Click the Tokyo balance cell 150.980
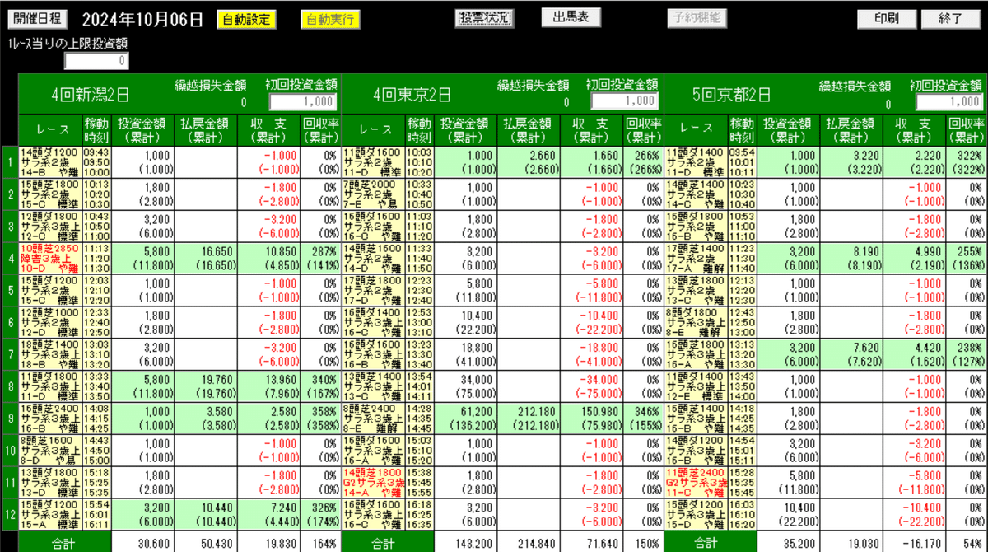The image size is (988, 552). [592, 419]
